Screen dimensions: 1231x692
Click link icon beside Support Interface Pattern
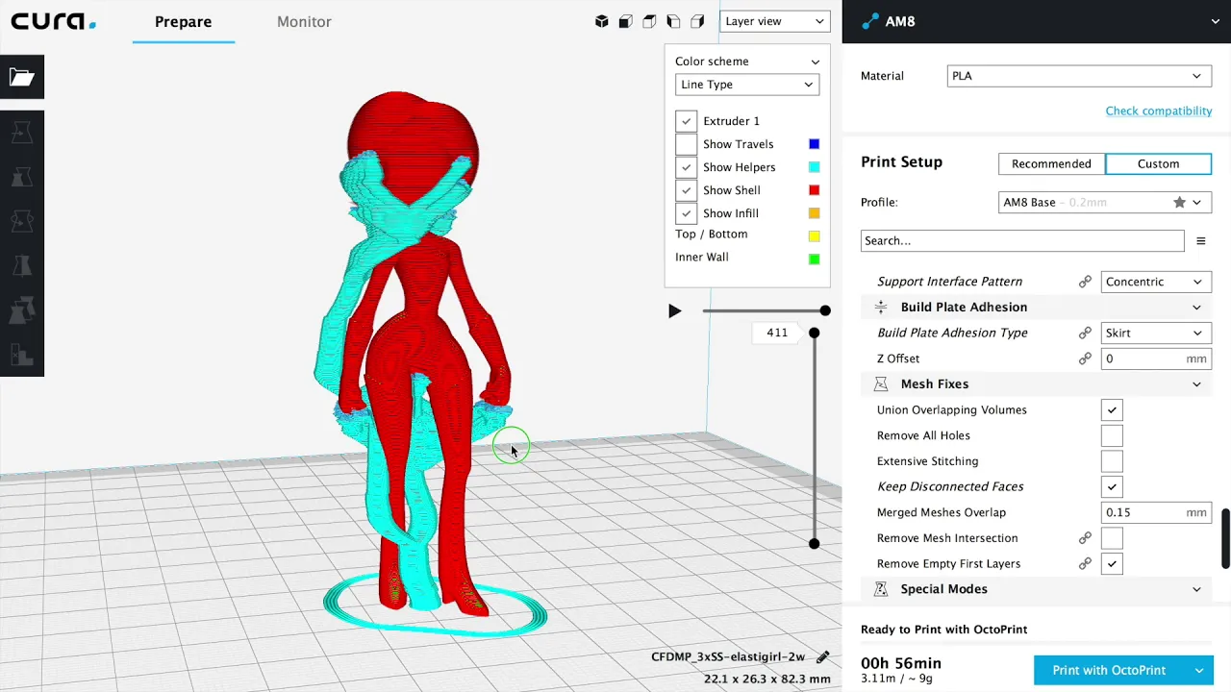pyautogui.click(x=1085, y=282)
